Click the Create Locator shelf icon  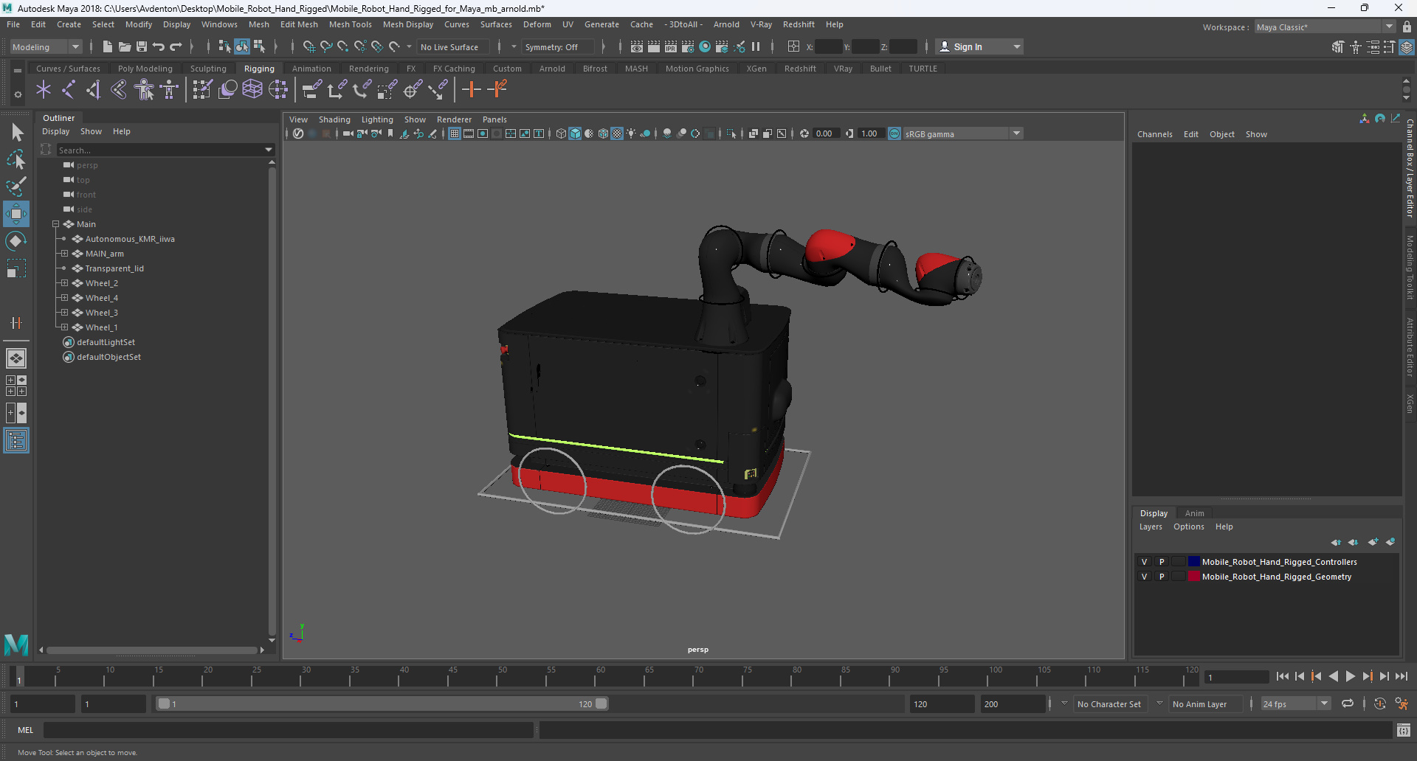pos(44,90)
